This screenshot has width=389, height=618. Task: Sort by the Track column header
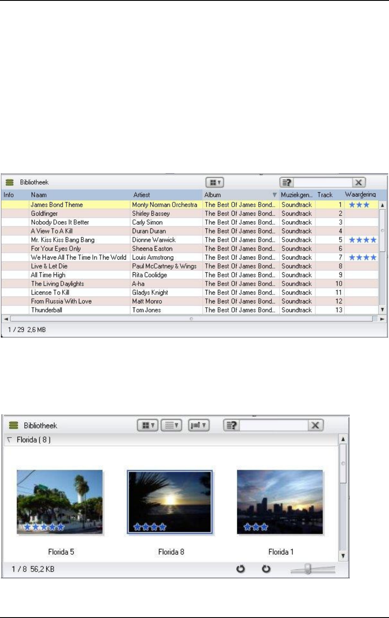point(329,195)
